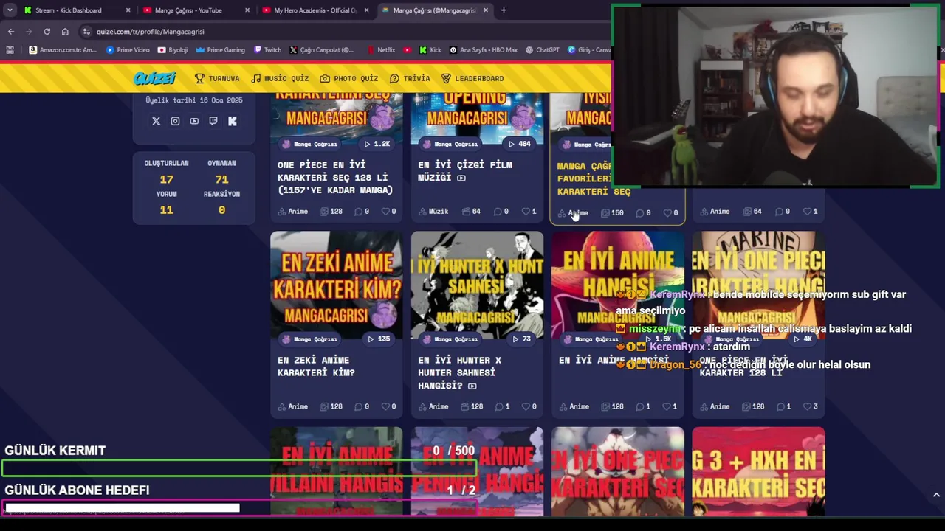Click the Quizei logo
This screenshot has height=531, width=945.
click(x=154, y=78)
